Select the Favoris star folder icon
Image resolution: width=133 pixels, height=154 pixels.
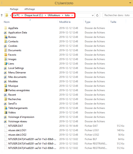6,55
